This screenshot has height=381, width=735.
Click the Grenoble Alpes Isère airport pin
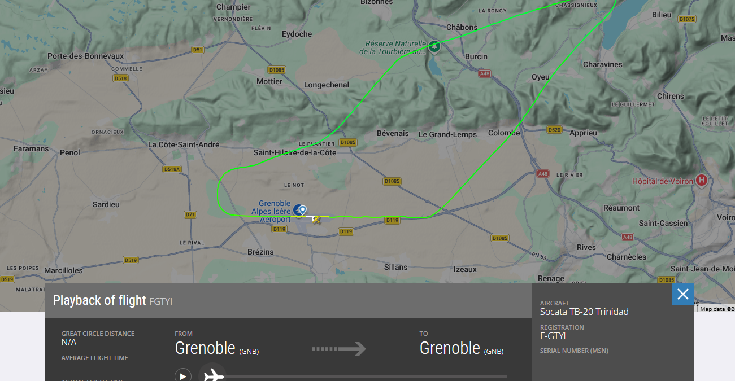(302, 211)
